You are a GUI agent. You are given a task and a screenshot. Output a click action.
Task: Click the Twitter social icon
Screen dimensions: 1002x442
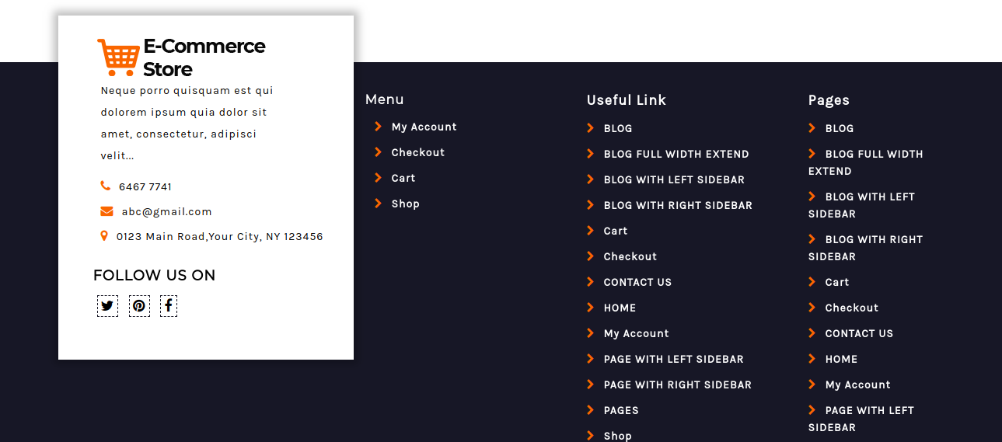click(x=107, y=306)
